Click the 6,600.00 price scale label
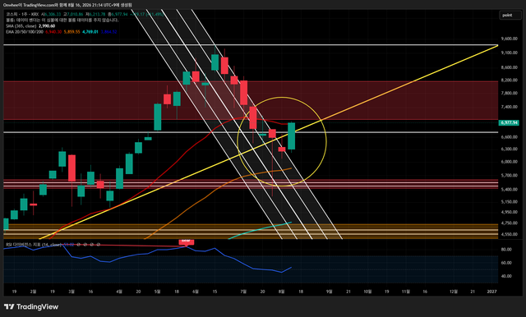This screenshot has height=317, width=526. (x=510, y=137)
